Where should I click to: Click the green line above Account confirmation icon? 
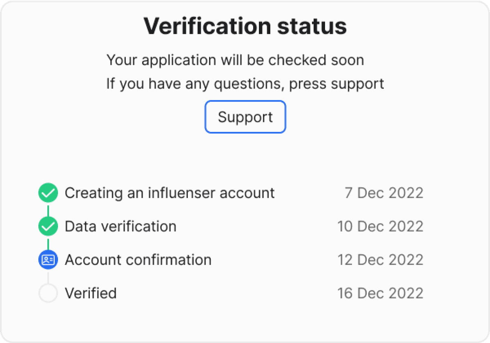click(48, 243)
